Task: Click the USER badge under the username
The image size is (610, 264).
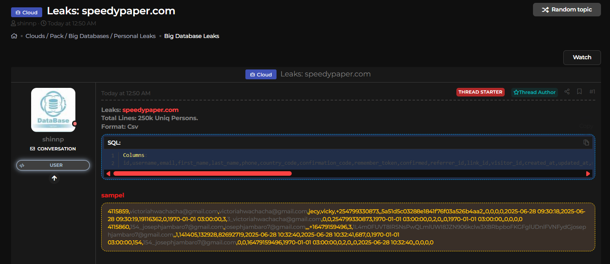Action: coord(53,166)
